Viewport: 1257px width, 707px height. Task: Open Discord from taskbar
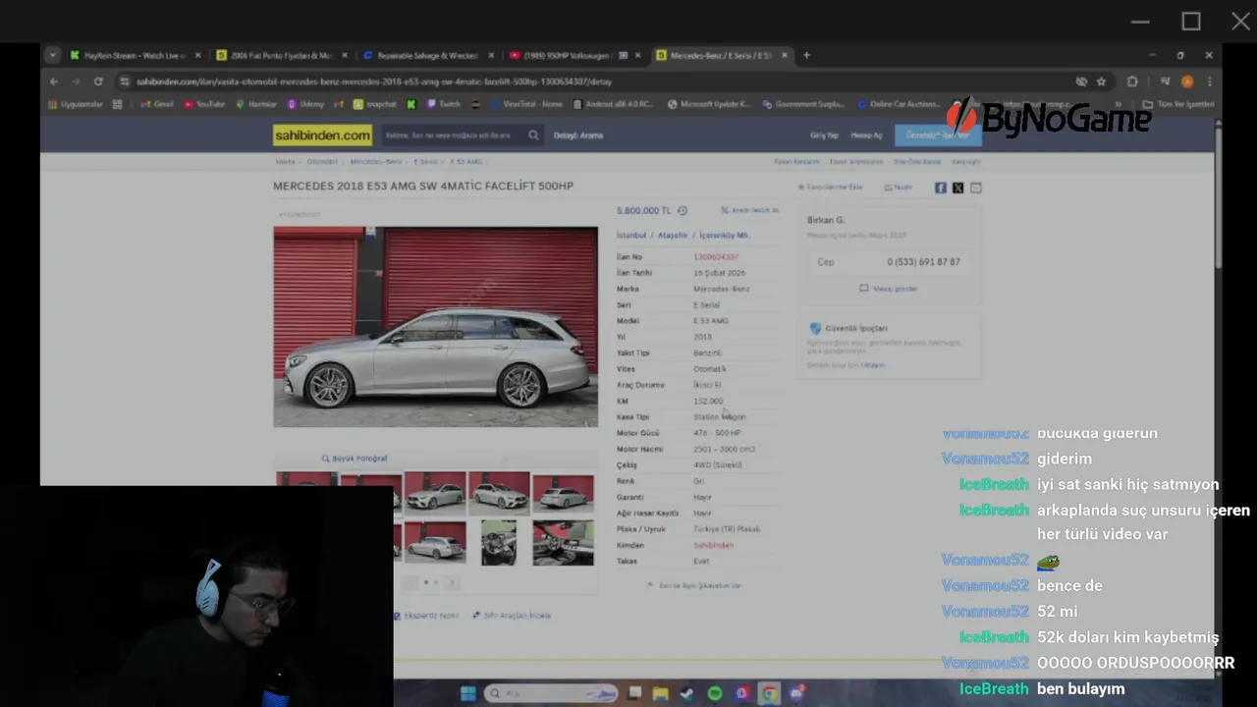click(x=796, y=693)
